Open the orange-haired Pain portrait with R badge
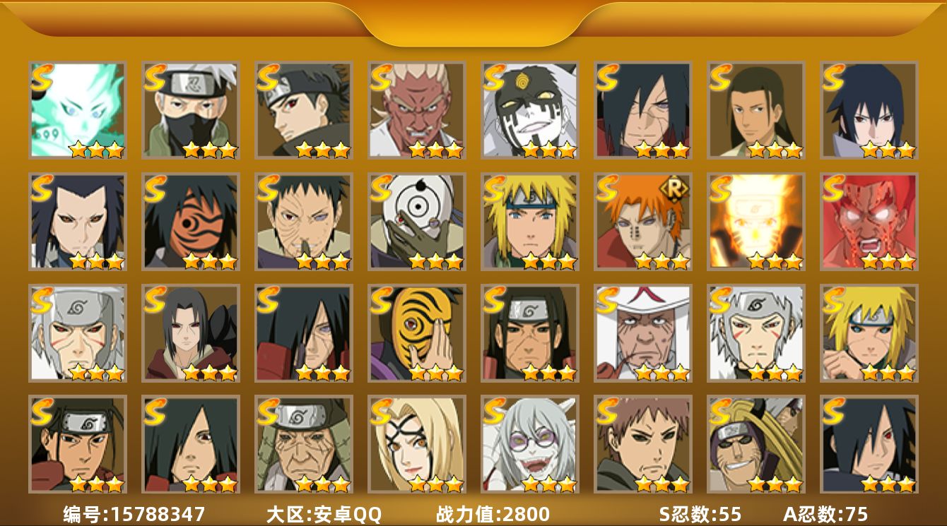This screenshot has width=947, height=526. [643, 222]
